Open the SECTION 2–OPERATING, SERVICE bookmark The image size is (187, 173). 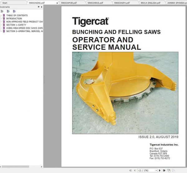point(25,31)
